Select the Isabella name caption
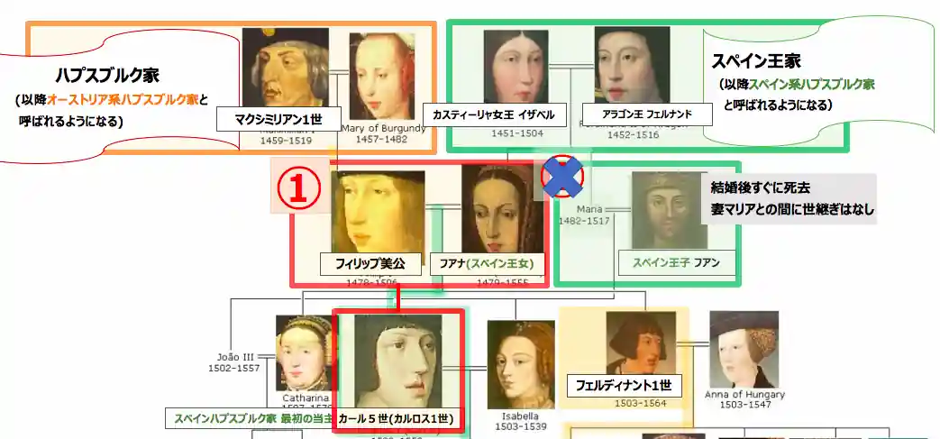 521,416
